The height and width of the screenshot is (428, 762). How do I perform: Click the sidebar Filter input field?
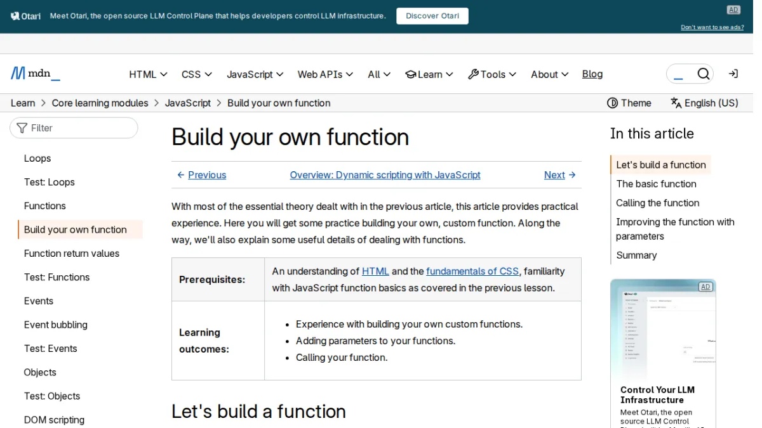point(74,128)
